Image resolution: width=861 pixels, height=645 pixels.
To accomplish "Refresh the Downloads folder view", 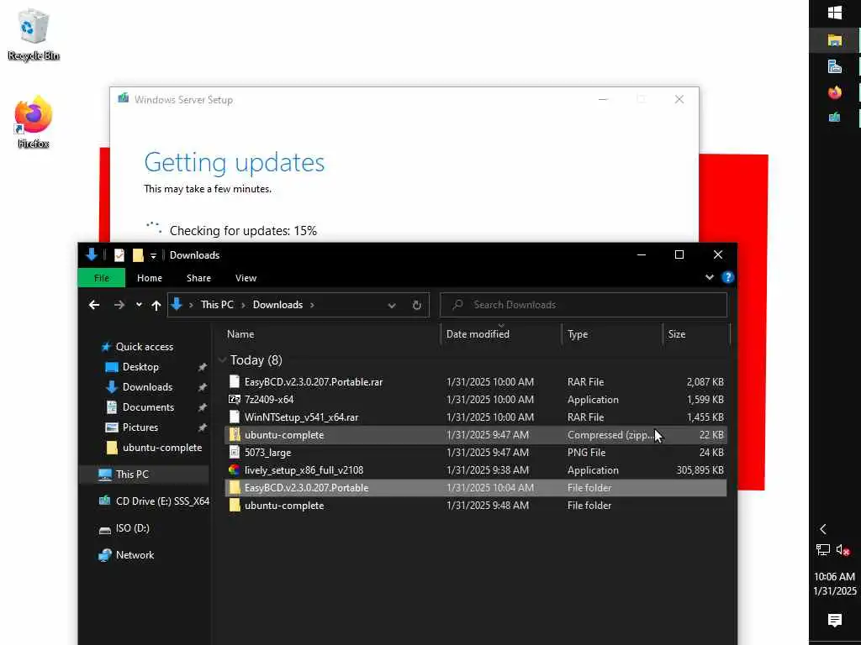I will tap(417, 306).
